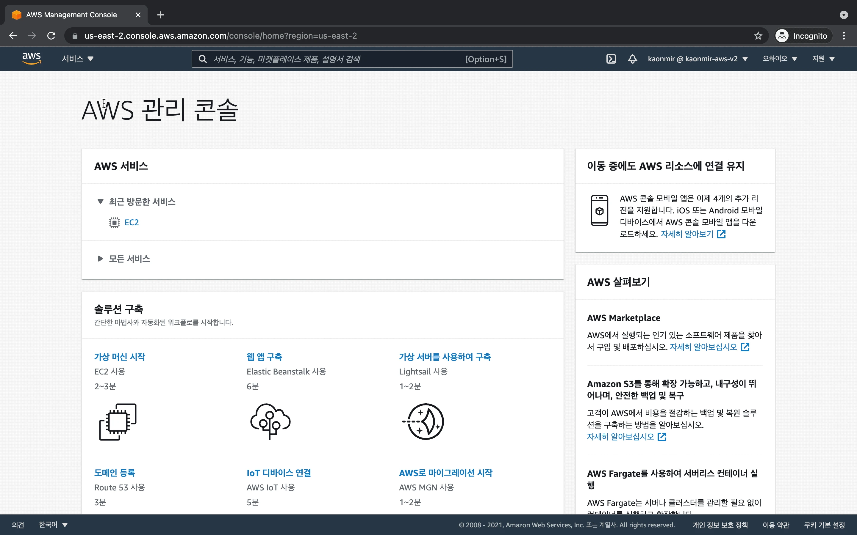Open the 웹 앱 구축 link
This screenshot has width=857, height=535.
264,357
